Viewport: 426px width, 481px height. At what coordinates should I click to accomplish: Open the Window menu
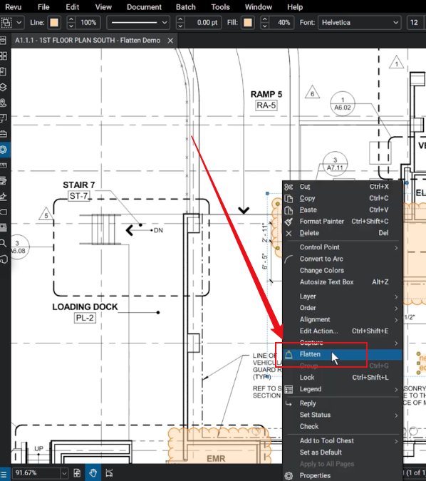point(259,6)
